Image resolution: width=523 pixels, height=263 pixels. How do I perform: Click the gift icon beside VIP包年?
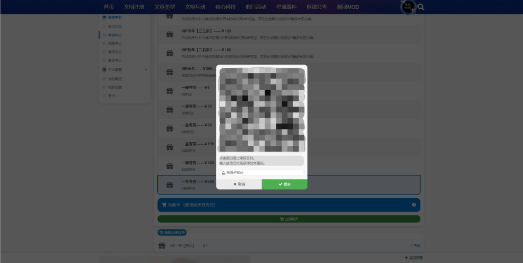170,54
